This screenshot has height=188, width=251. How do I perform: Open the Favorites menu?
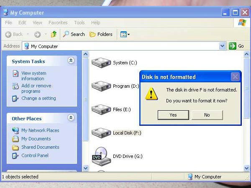[x=58, y=23]
